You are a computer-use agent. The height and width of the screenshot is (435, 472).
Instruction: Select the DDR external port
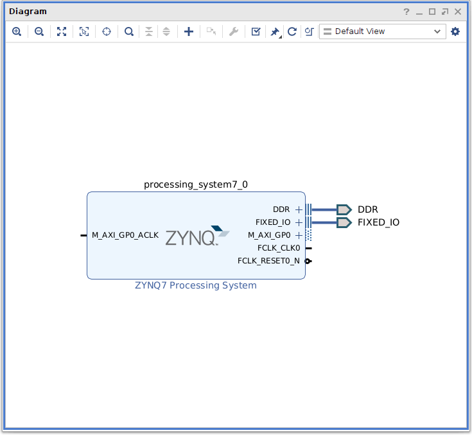[344, 209]
